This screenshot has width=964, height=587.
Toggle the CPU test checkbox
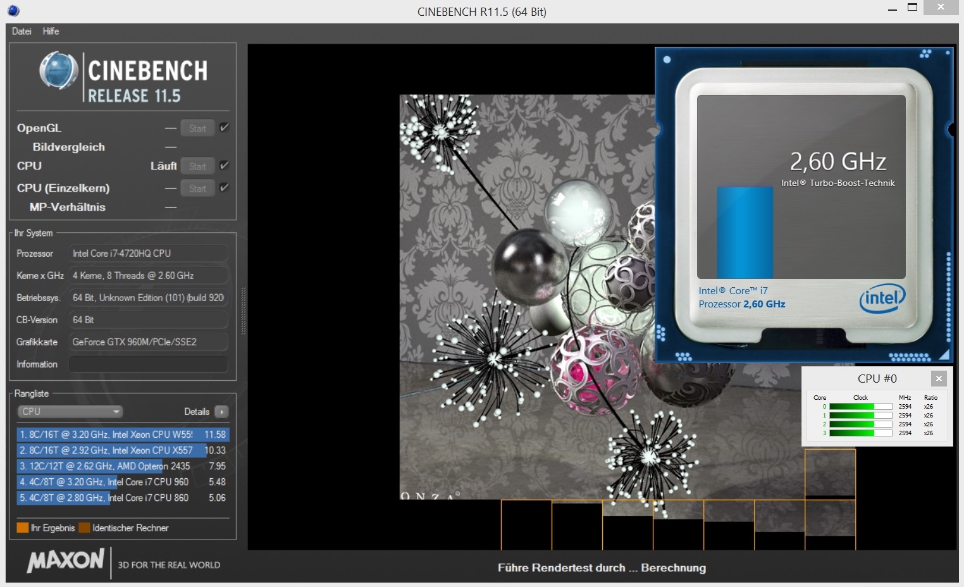pos(224,166)
